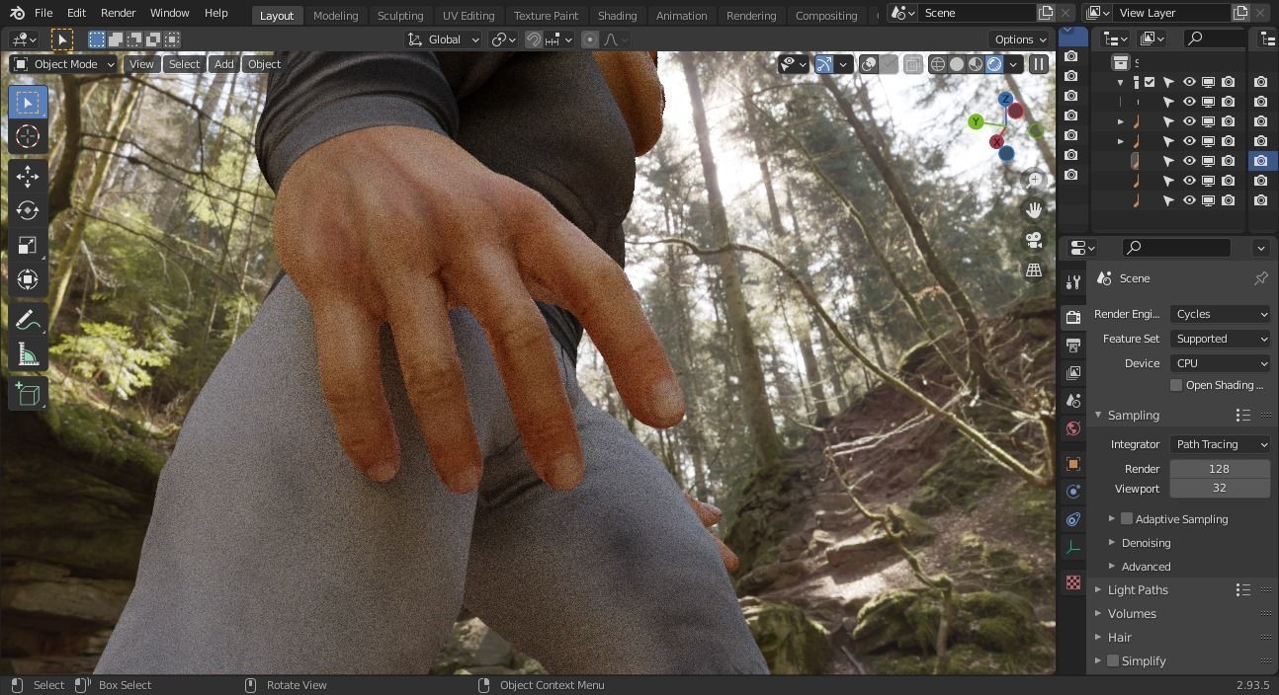Enable the Adaptive Sampling checkbox
Image resolution: width=1279 pixels, height=695 pixels.
pos(1127,518)
